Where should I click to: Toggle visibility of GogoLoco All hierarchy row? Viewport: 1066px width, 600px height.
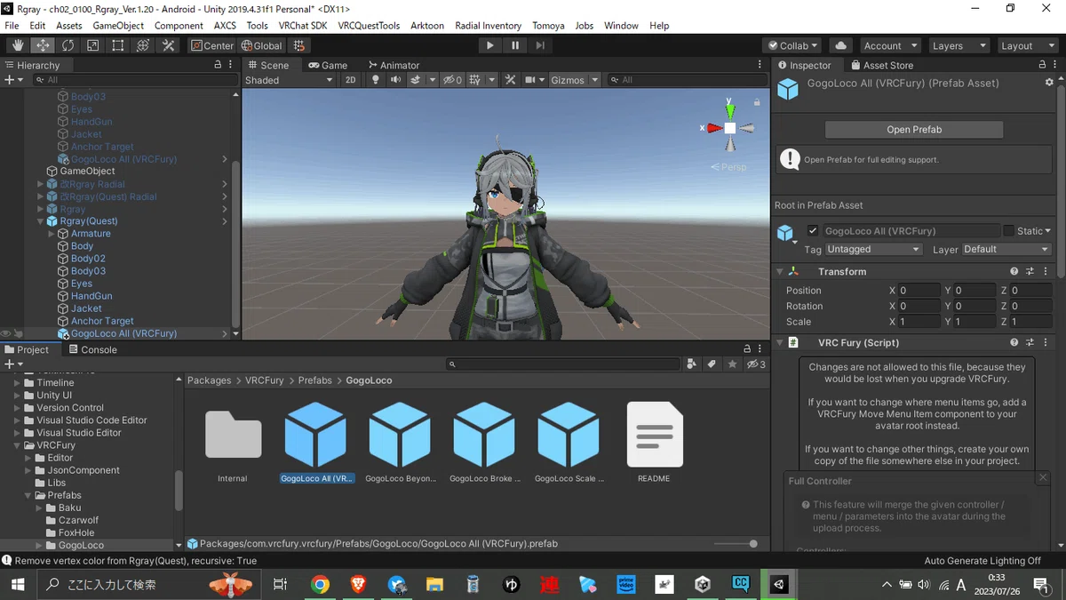[6, 333]
